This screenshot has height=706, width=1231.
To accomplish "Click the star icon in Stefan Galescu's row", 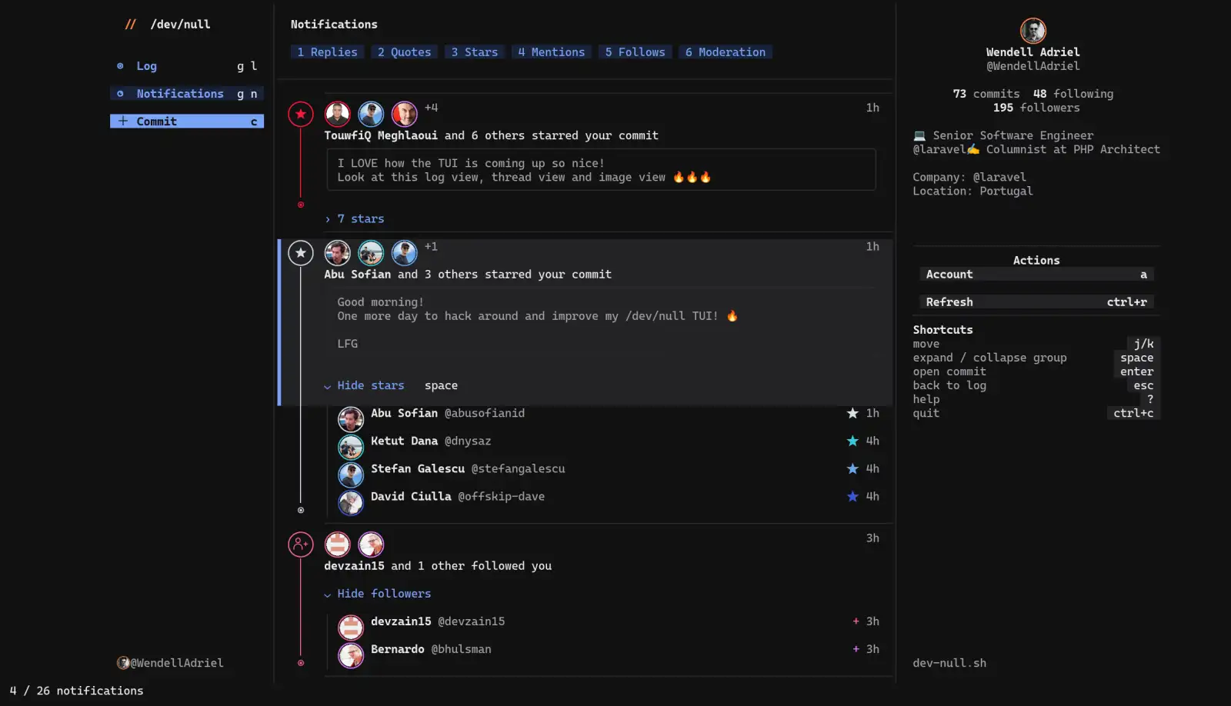I will [x=852, y=469].
